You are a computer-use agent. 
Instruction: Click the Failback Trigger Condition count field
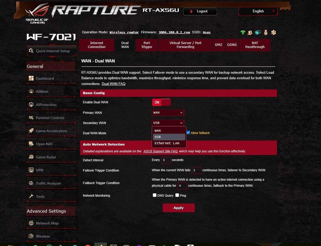click(182, 186)
